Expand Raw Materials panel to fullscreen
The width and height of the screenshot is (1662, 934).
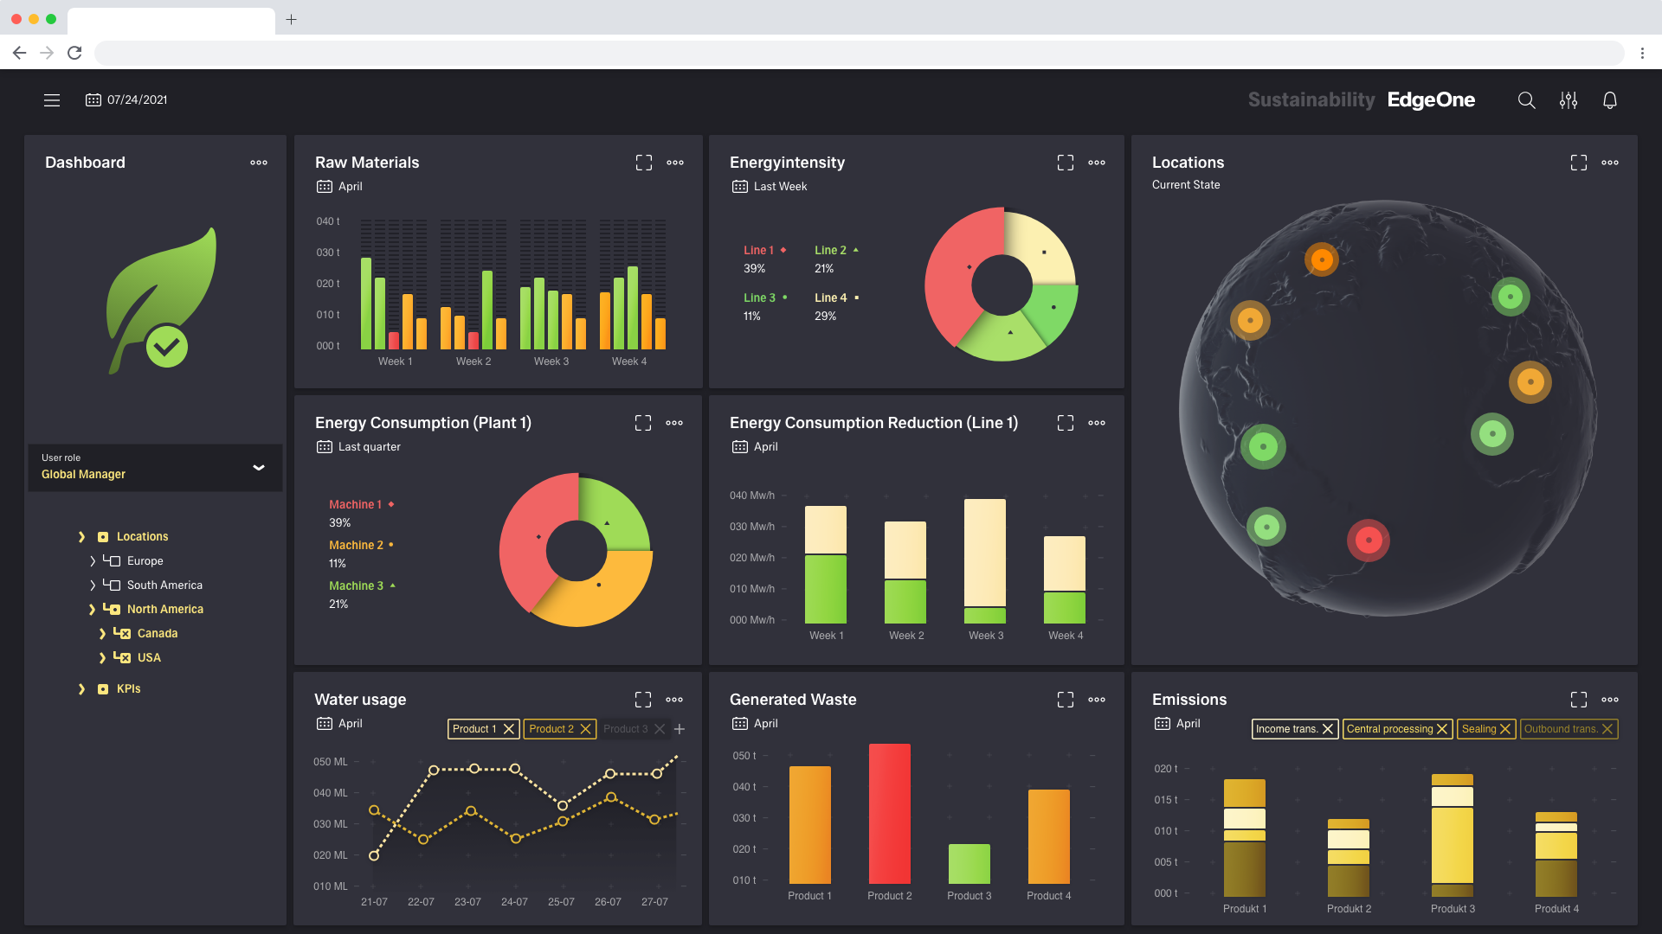click(x=643, y=163)
